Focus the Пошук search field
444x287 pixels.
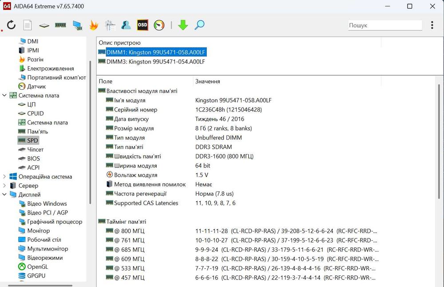click(x=385, y=25)
